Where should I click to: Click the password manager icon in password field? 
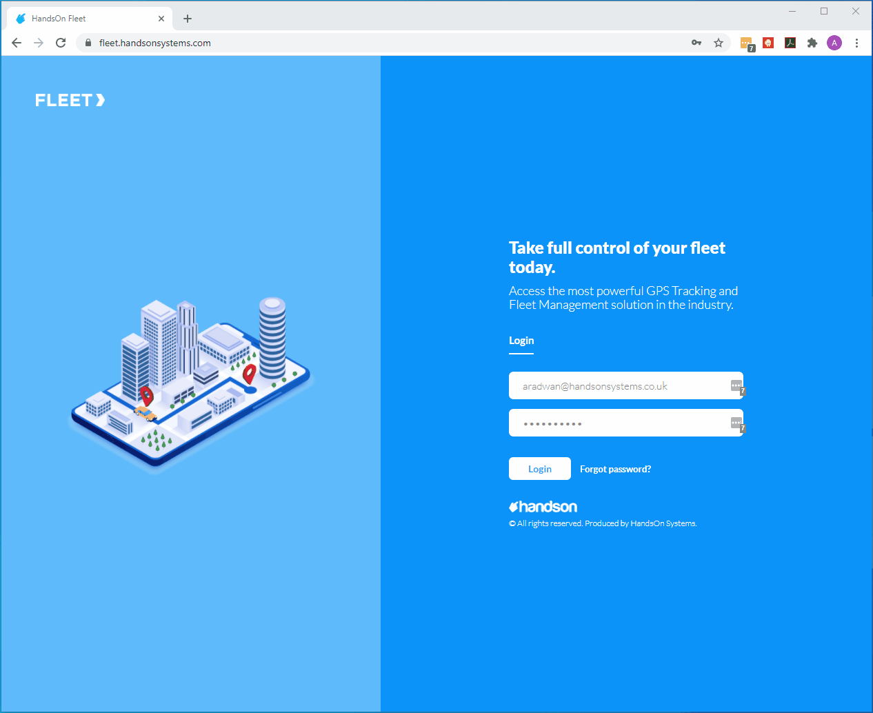(x=737, y=424)
